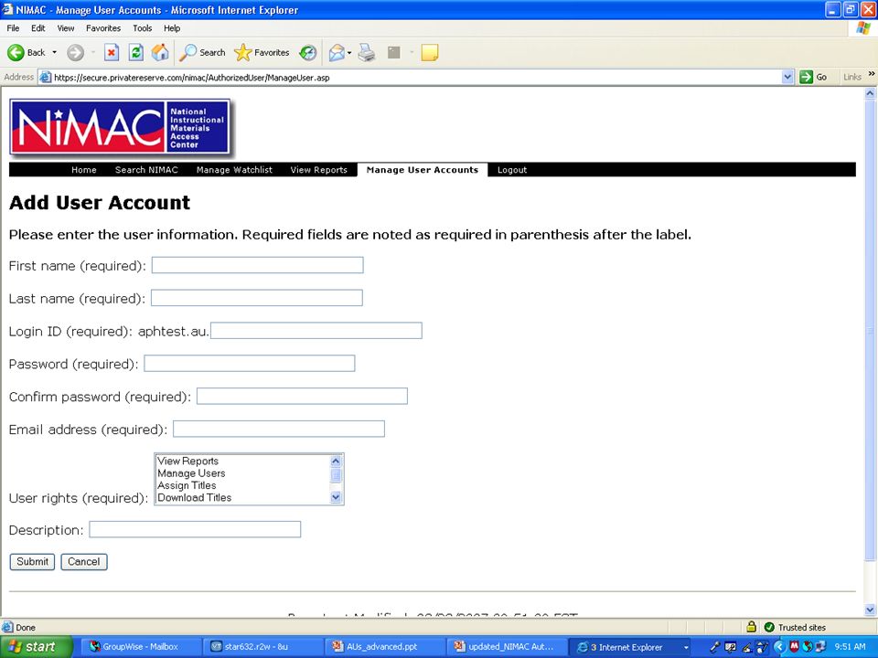Go to the Home nav link
Image resolution: width=878 pixels, height=658 pixels.
pos(84,170)
